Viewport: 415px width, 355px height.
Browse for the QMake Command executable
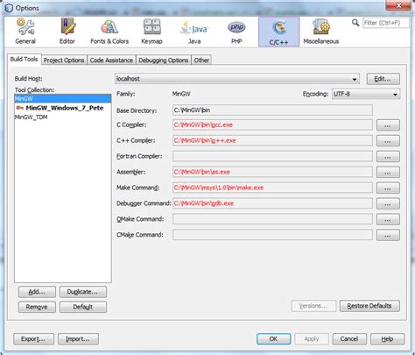point(388,219)
